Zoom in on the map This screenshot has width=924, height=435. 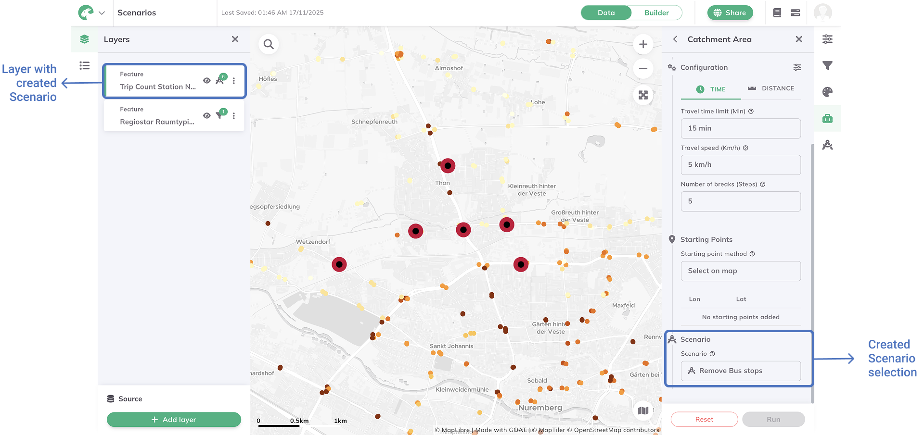click(643, 44)
